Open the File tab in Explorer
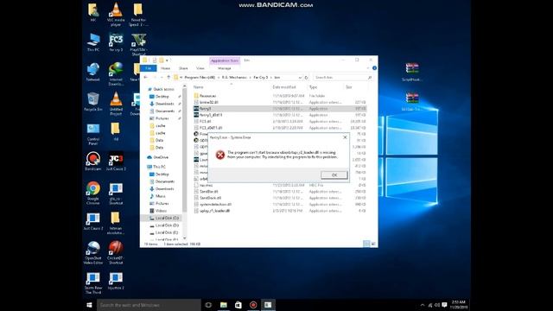The width and height of the screenshot is (553, 311). pos(149,68)
